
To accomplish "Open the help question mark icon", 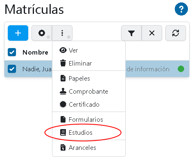I will [181, 9].
